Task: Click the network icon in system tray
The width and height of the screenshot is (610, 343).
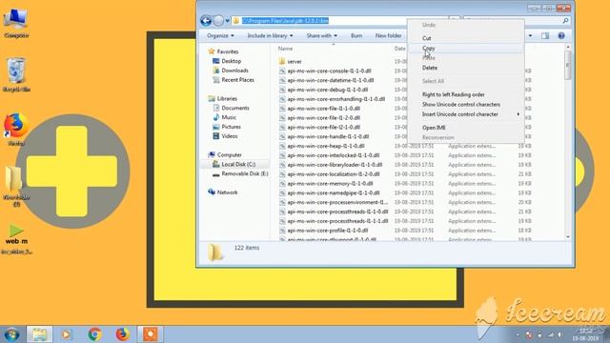Action: (550, 334)
